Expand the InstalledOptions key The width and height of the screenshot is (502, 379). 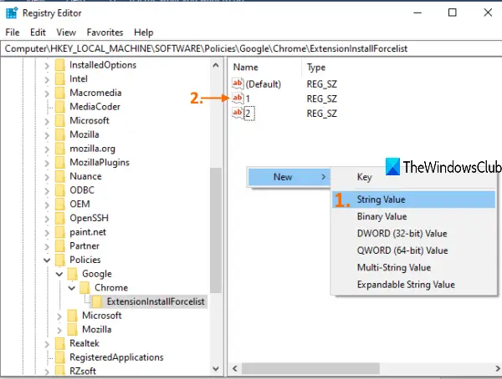pos(47,65)
